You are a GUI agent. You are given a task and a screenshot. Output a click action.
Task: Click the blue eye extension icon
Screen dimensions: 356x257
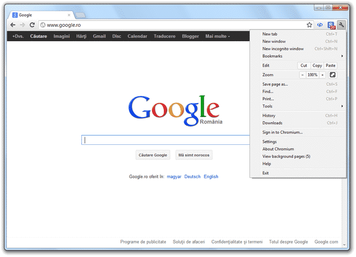pos(320,25)
